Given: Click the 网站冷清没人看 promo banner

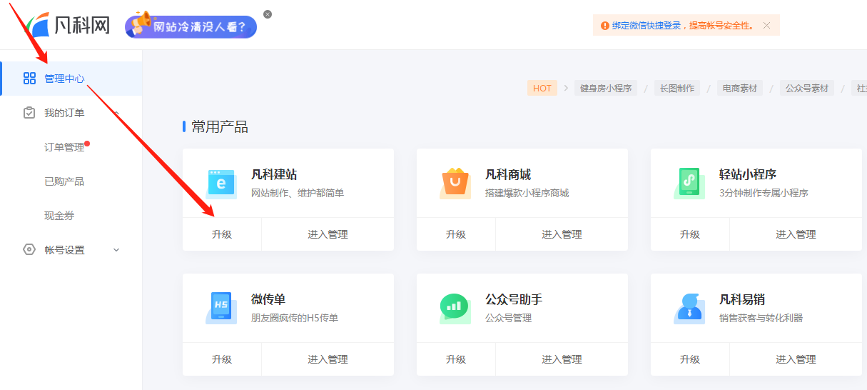Looking at the screenshot, I should coord(191,26).
